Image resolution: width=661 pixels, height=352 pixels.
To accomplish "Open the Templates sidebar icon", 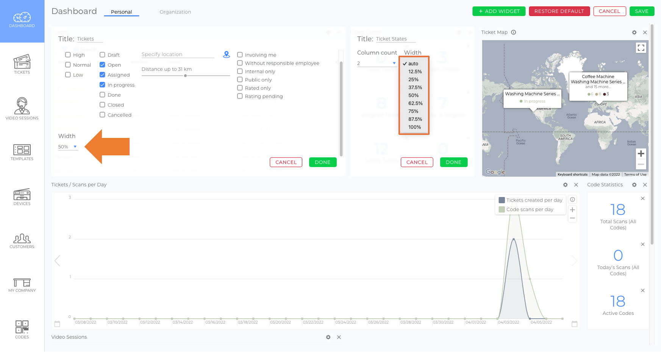I will pyautogui.click(x=22, y=152).
